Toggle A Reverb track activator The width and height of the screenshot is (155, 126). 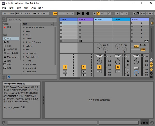pos(99,67)
